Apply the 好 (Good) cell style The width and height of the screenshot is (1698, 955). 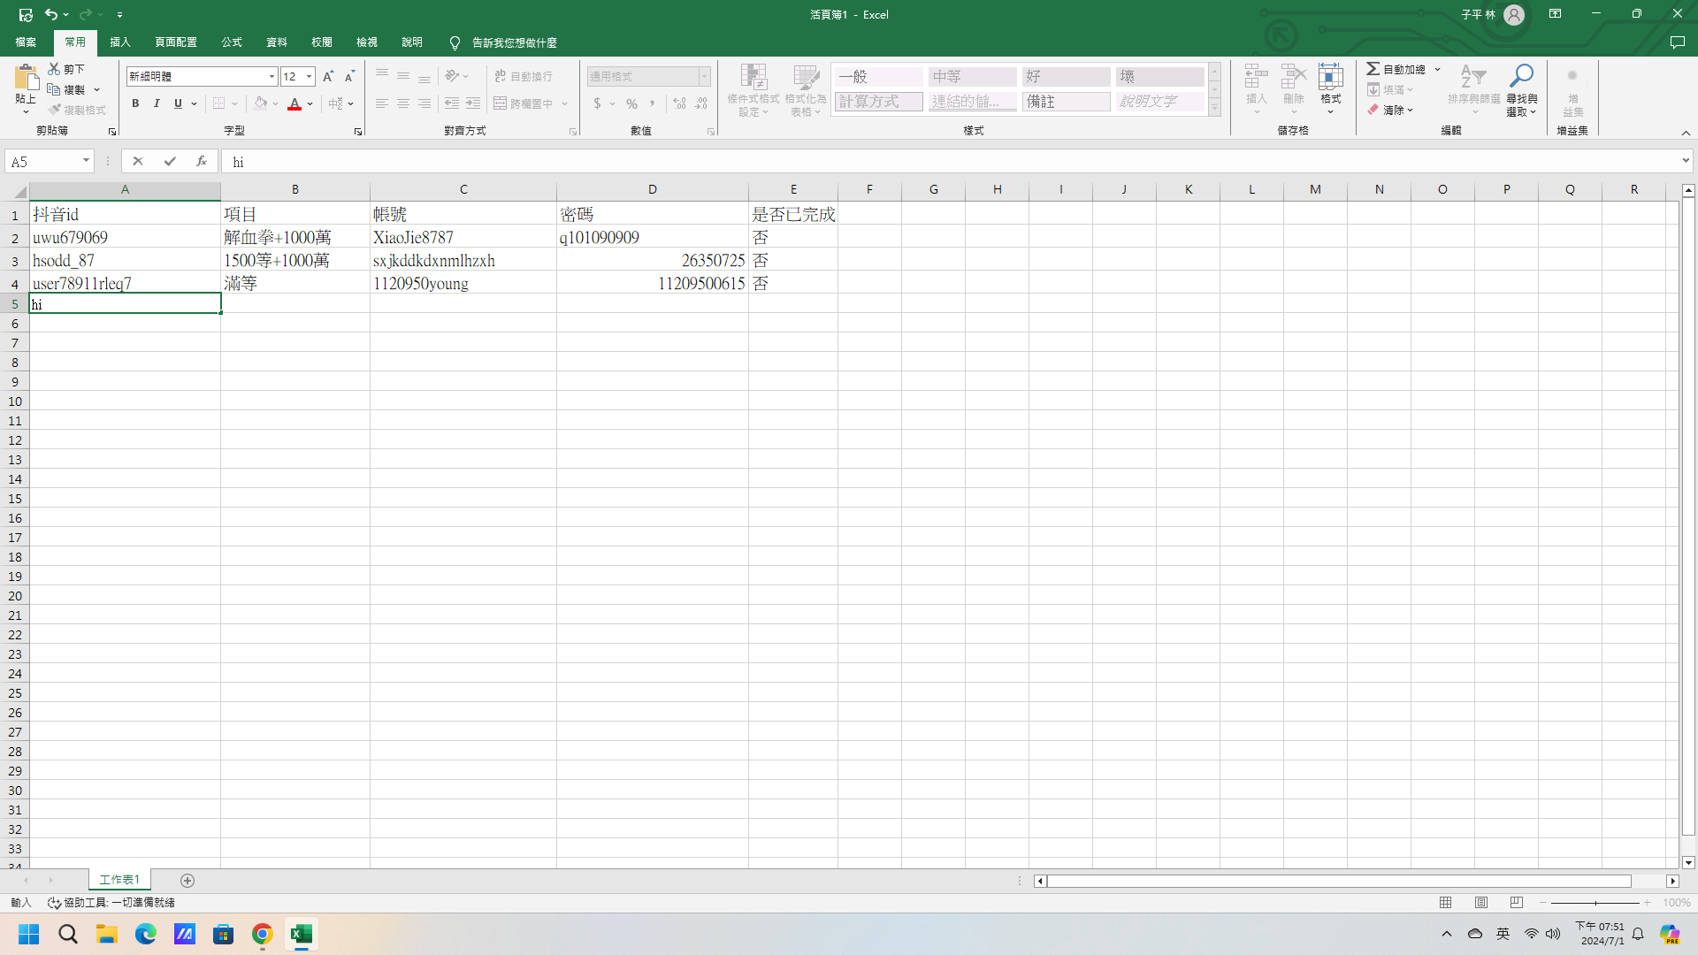point(1067,77)
